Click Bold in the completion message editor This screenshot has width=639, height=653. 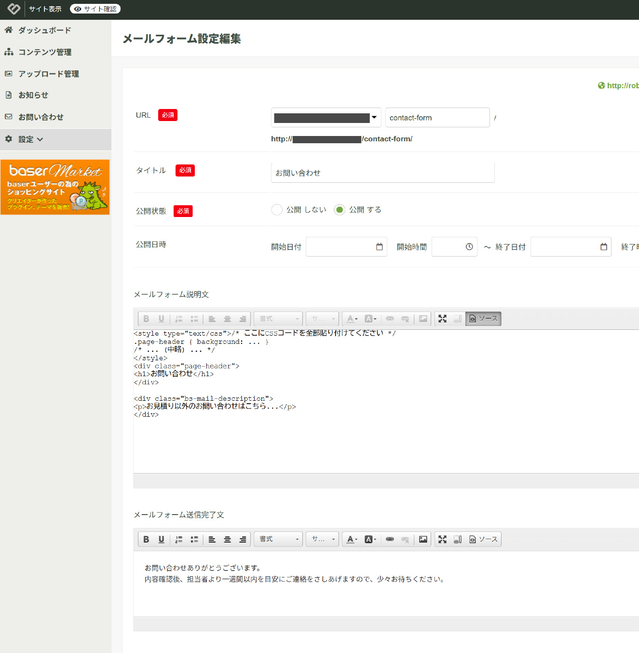[146, 539]
